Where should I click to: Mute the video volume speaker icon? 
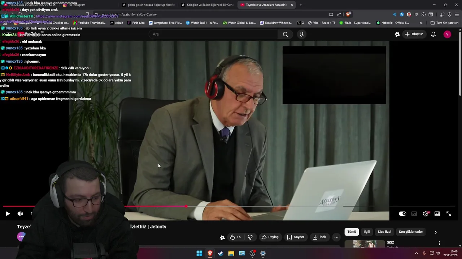click(20, 214)
